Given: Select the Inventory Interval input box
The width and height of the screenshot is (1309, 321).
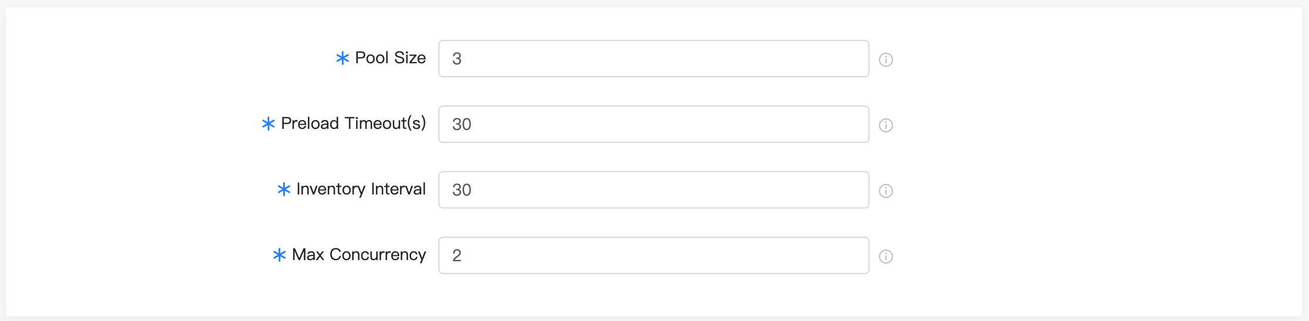Looking at the screenshot, I should click(x=654, y=190).
